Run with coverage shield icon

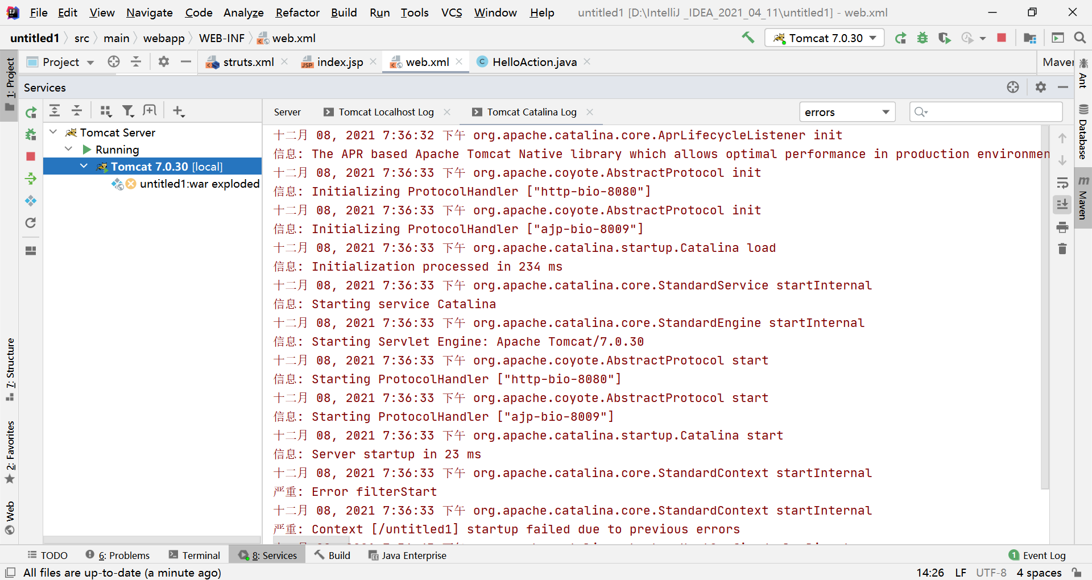click(x=944, y=38)
